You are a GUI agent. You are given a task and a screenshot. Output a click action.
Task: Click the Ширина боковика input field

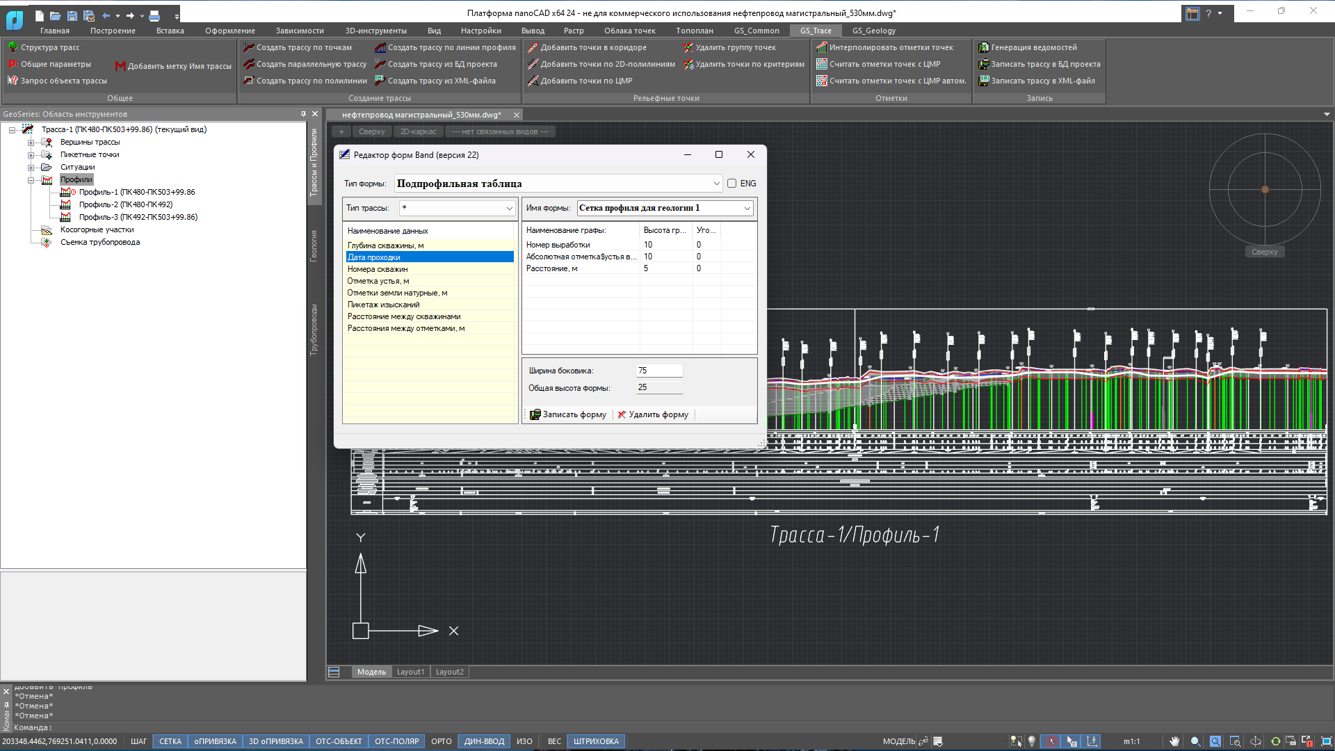(659, 371)
